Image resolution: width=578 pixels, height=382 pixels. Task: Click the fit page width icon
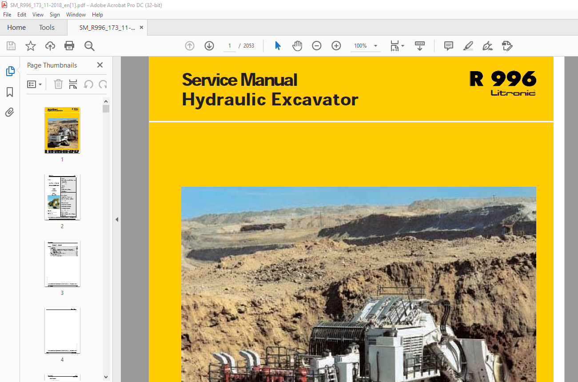click(395, 46)
